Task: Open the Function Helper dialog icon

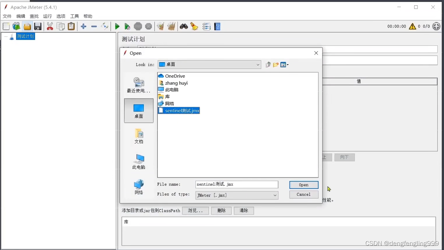Action: tap(206, 26)
